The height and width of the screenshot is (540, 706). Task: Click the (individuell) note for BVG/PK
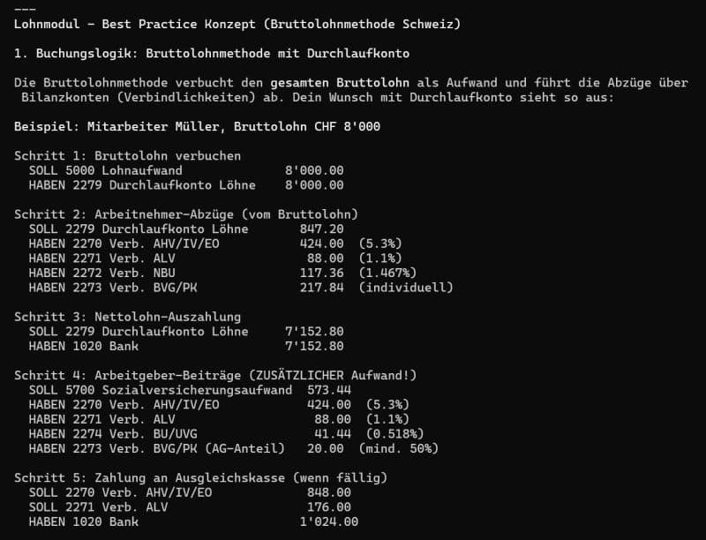[x=406, y=288]
